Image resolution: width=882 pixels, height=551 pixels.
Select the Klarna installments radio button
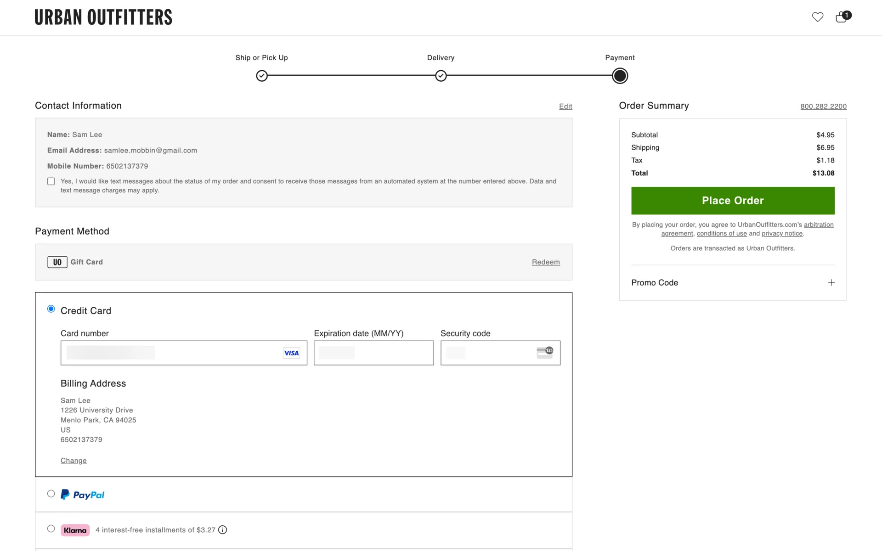coord(51,529)
